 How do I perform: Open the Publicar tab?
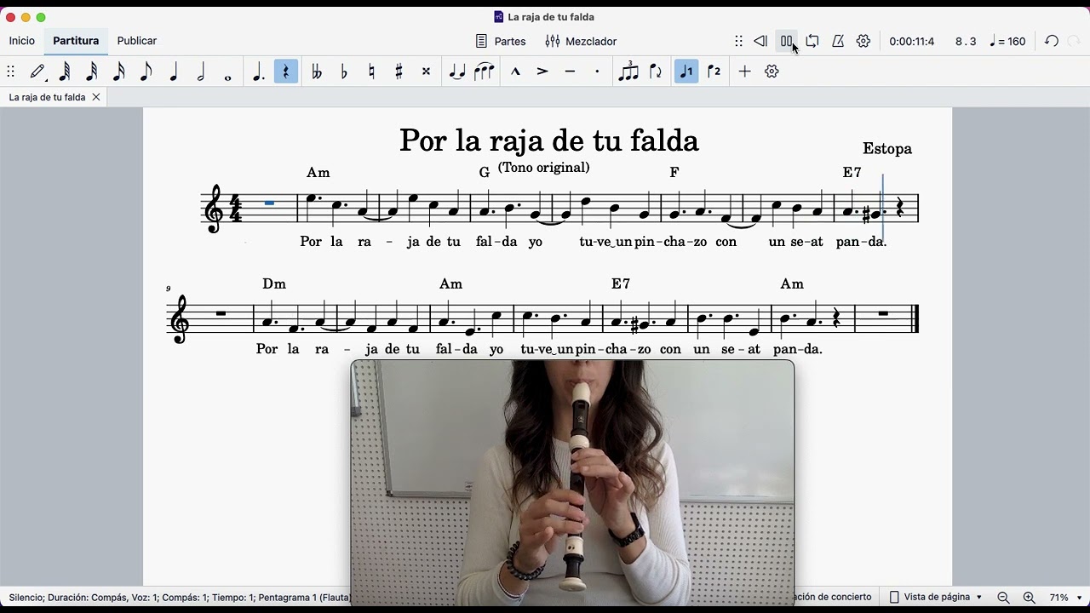137,41
